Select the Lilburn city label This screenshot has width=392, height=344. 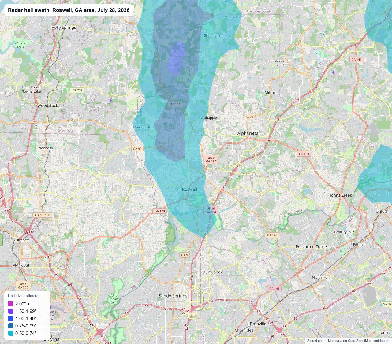tap(383, 333)
